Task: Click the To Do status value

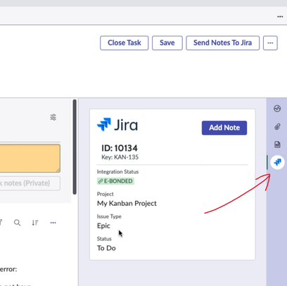Action: pos(106,248)
